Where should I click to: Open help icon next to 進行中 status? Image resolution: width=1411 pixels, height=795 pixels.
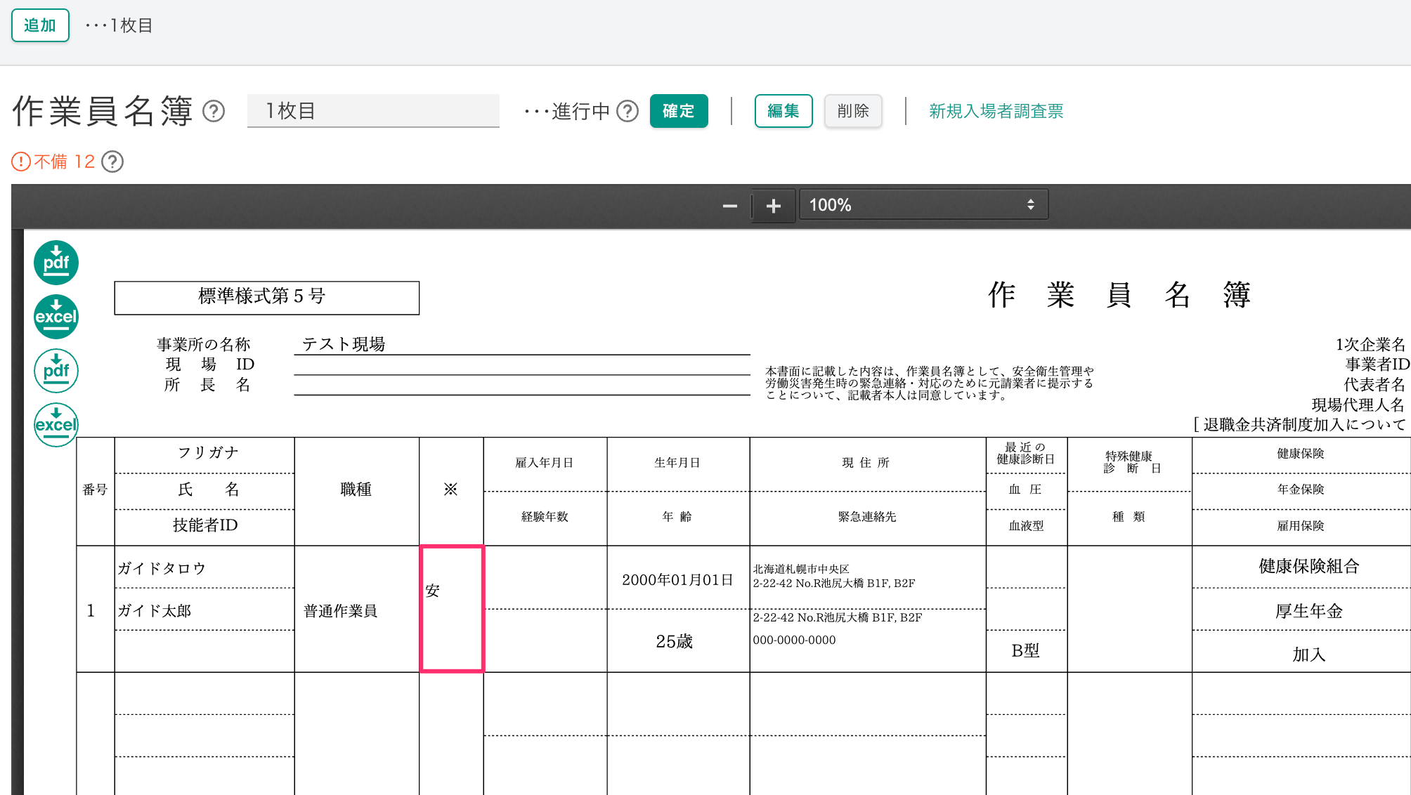(x=628, y=111)
